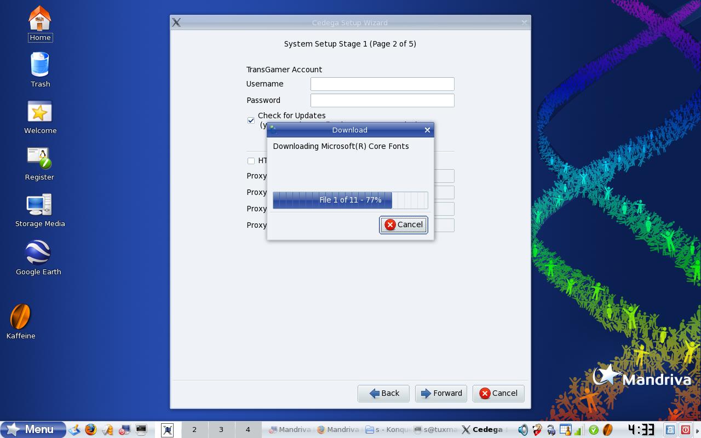Click the show desktop icon in panel
701x438 pixels.
[x=74, y=430]
